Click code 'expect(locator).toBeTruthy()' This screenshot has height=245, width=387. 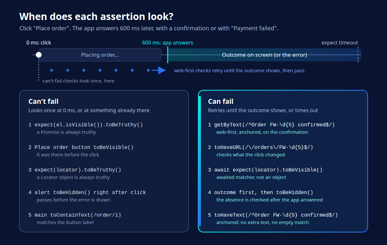click(x=78, y=170)
